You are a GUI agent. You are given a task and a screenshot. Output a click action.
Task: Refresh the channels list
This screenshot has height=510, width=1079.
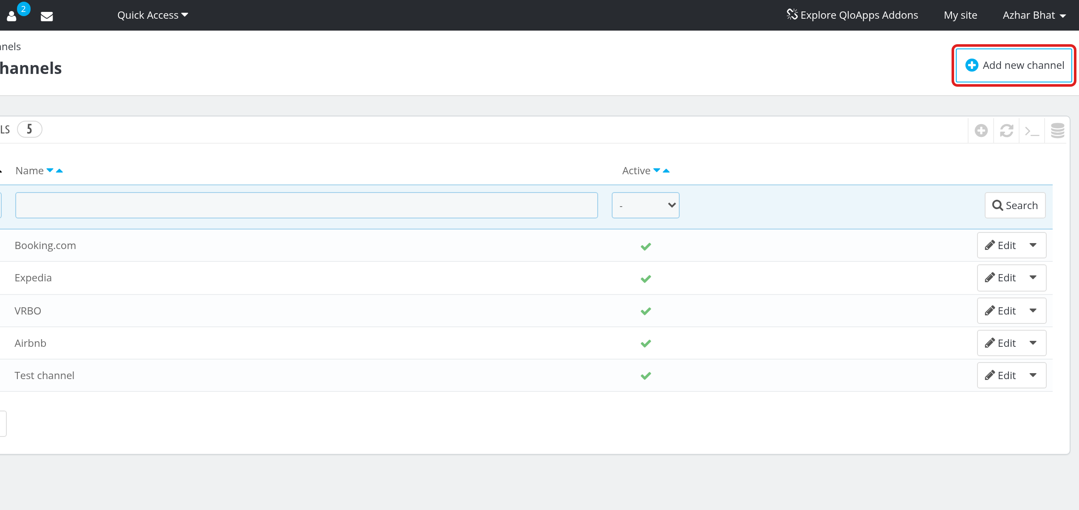(1006, 130)
